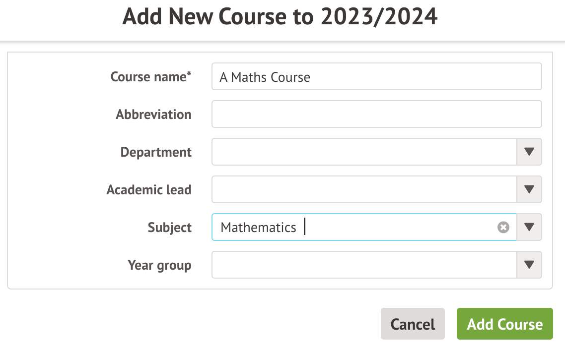This screenshot has height=349, width=565.
Task: Click the Subject field dropdown arrow icon
Action: tap(529, 227)
